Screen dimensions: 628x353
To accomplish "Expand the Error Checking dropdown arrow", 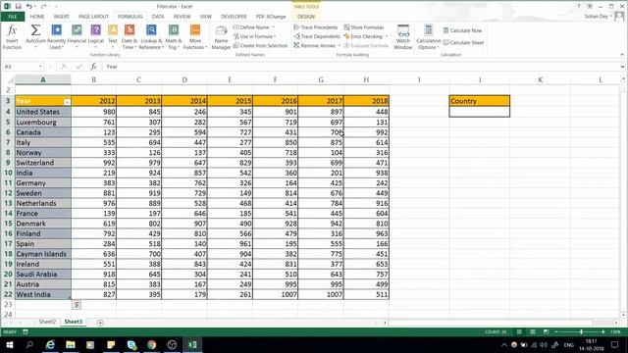I will 387,36.
